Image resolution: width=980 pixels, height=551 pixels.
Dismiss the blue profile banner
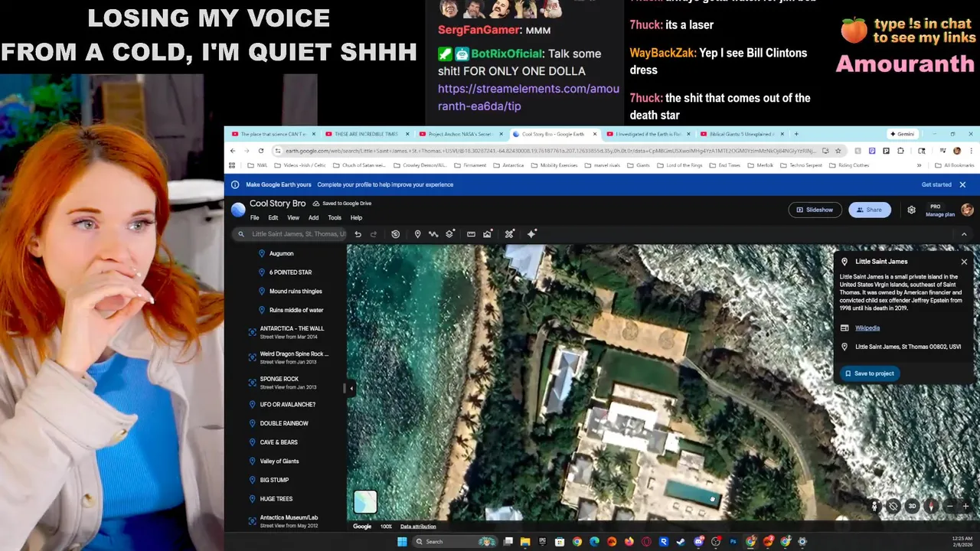click(962, 184)
